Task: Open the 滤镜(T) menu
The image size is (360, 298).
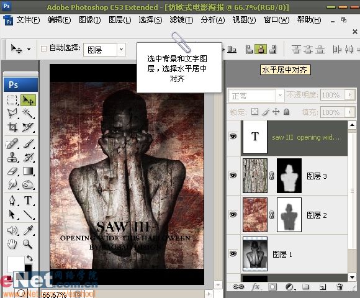Action: pyautogui.click(x=181, y=20)
